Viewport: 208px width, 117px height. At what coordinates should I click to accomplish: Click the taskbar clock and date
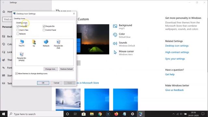pos(193,114)
